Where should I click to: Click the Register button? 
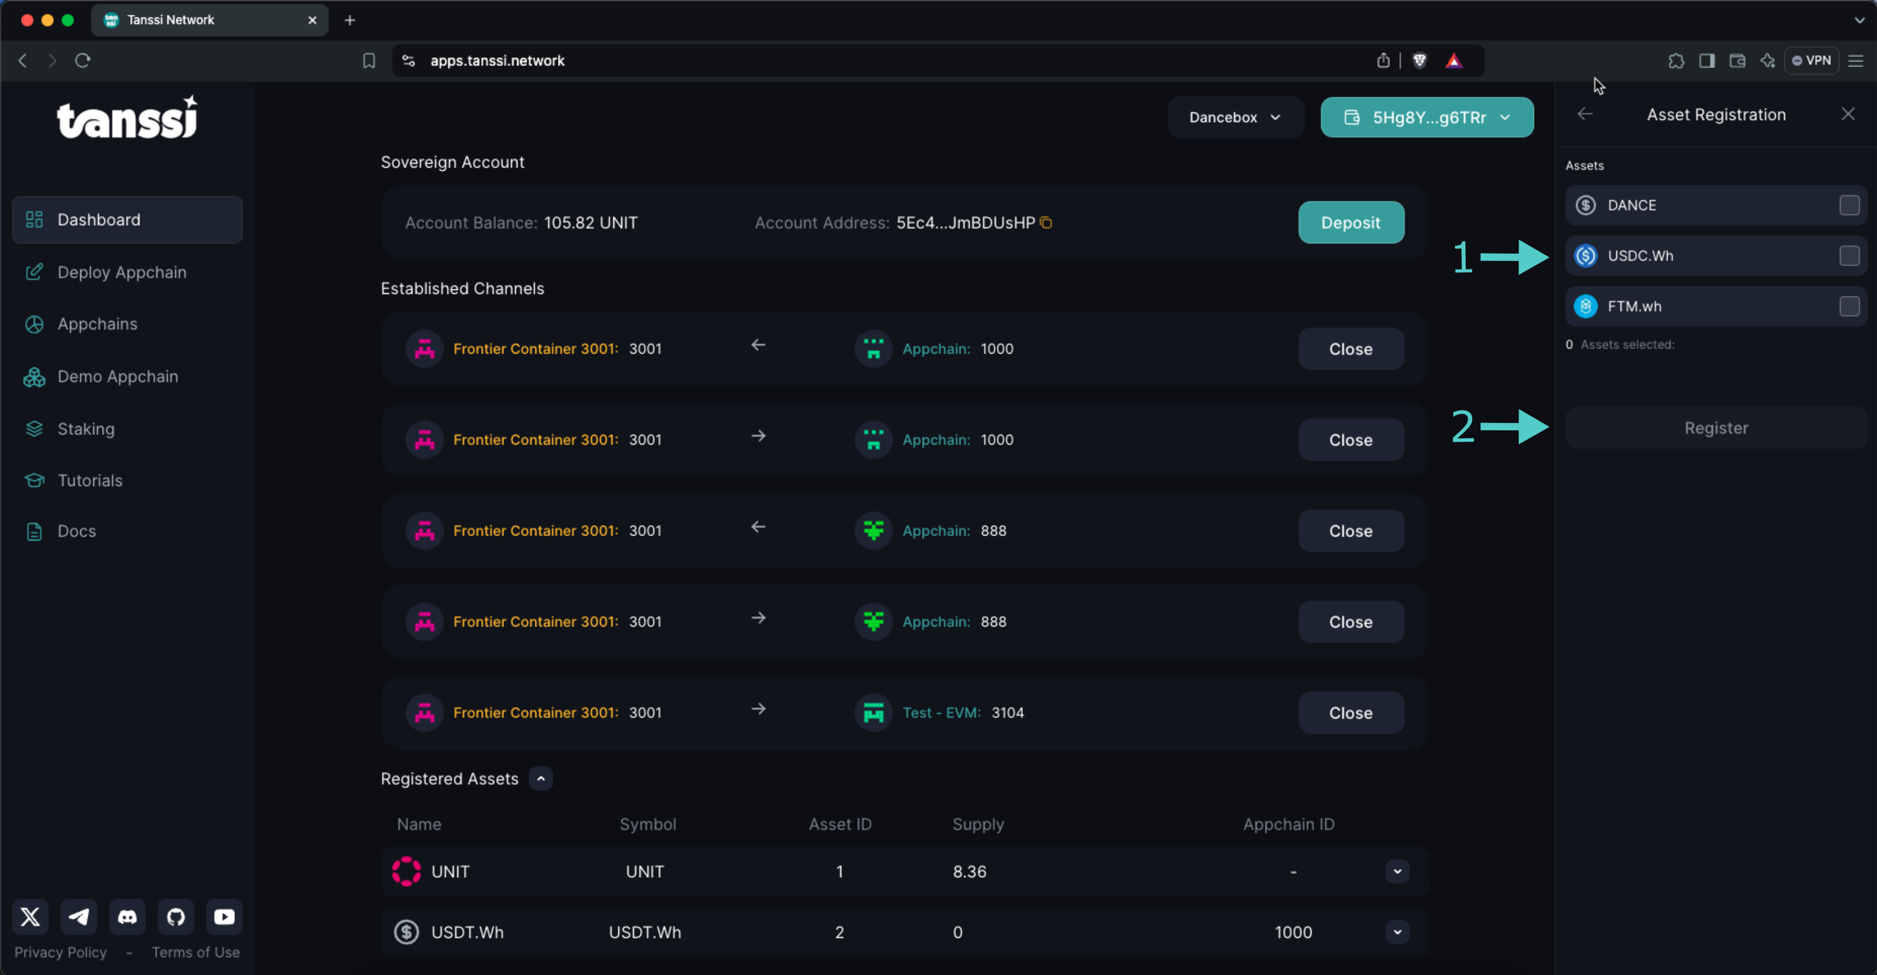pos(1715,428)
